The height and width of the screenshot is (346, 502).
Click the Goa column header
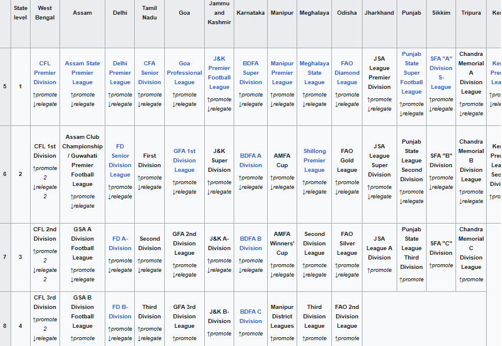click(184, 13)
